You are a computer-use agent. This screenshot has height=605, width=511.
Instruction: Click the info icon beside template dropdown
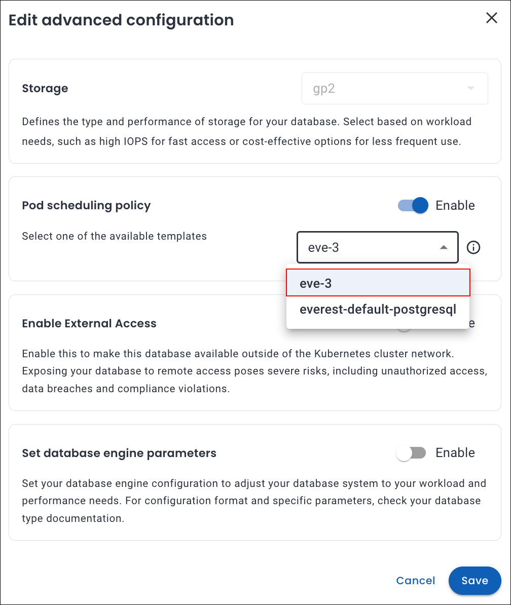pyautogui.click(x=473, y=247)
